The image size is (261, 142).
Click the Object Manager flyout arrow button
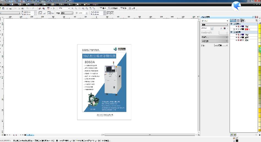[x=257, y=20]
